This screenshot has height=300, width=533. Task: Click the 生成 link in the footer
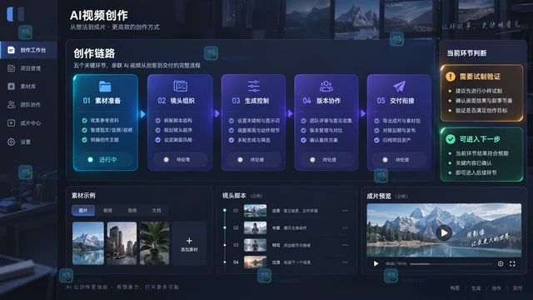[476, 287]
